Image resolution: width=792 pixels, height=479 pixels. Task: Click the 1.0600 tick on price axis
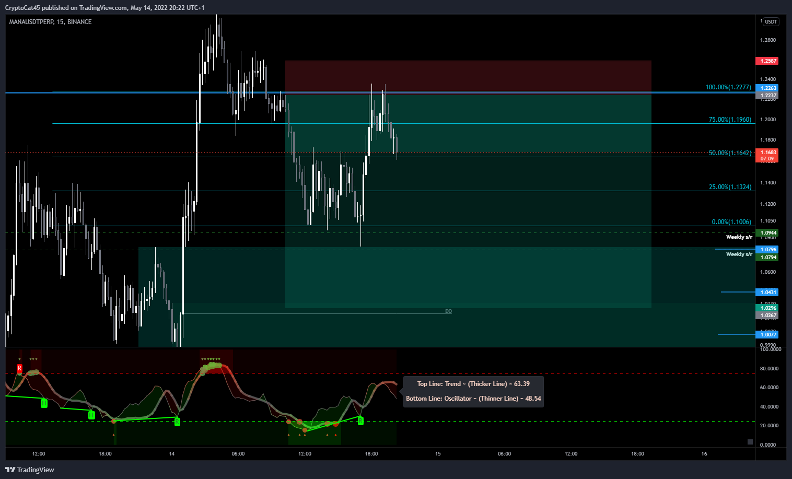[768, 272]
